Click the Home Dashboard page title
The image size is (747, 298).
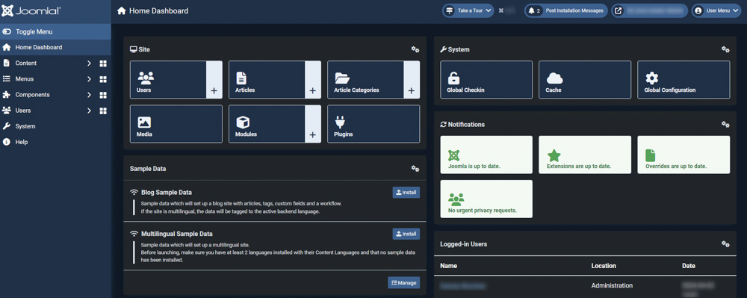tap(158, 10)
